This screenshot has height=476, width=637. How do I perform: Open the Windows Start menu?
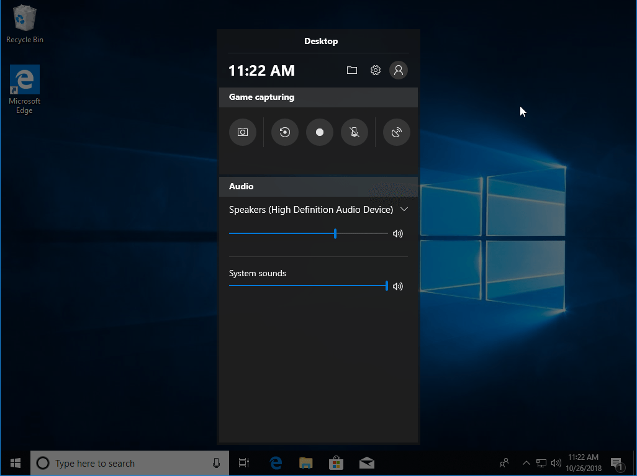click(x=16, y=463)
